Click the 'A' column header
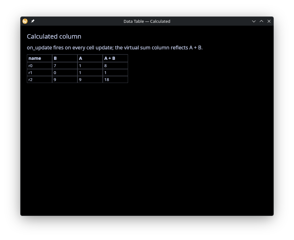 90,58
